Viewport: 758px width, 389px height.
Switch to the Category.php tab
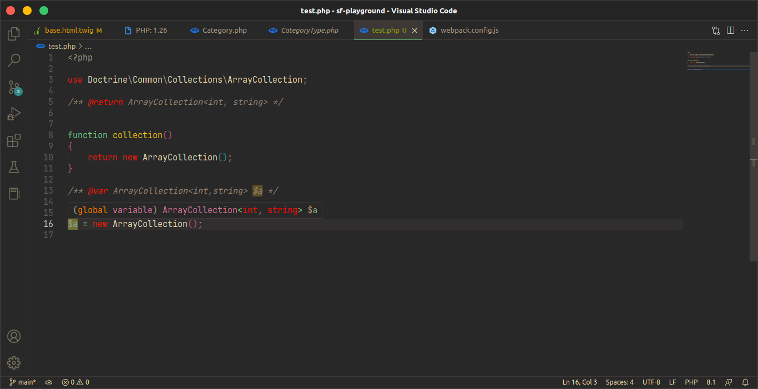[x=224, y=31]
